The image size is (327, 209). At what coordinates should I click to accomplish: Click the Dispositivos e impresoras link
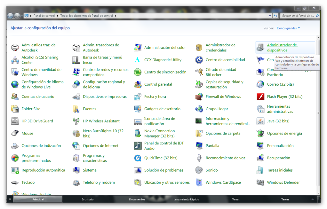point(105,97)
